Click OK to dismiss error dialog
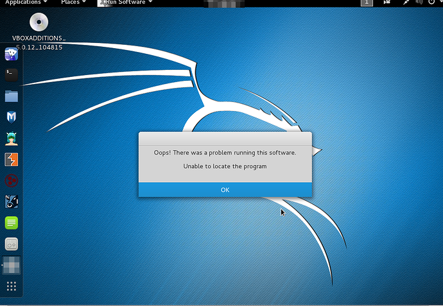 pyautogui.click(x=225, y=190)
